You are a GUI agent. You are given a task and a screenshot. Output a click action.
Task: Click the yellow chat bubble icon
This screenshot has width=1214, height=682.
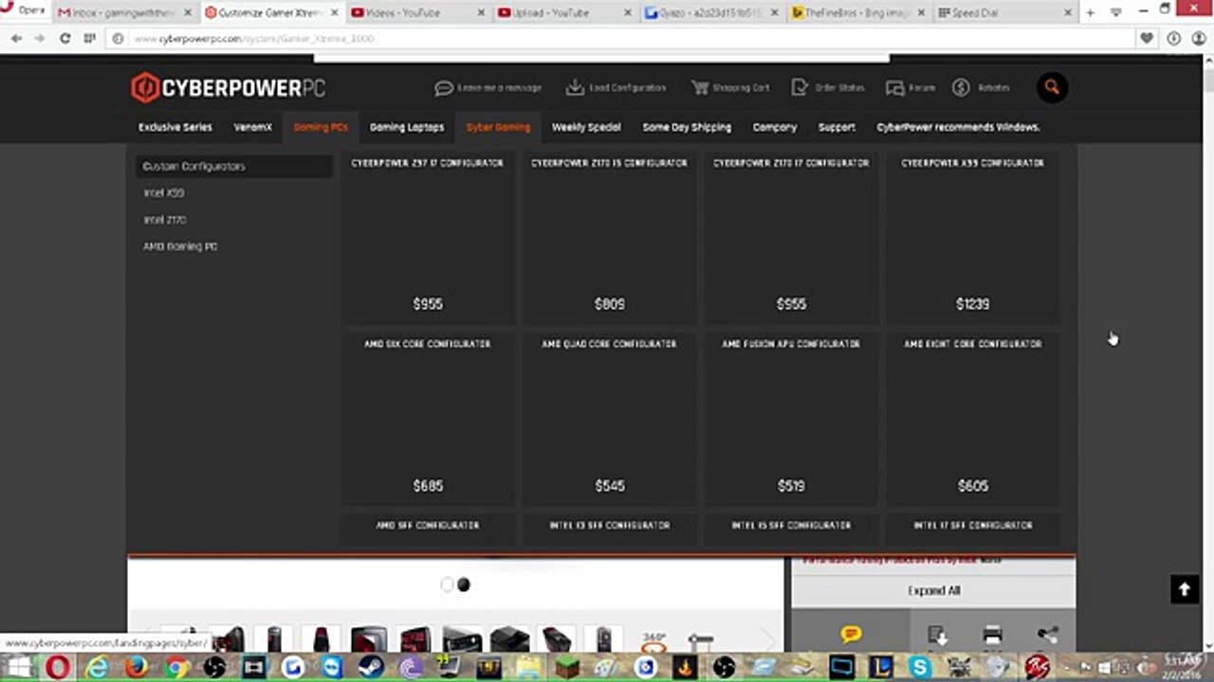tap(851, 635)
